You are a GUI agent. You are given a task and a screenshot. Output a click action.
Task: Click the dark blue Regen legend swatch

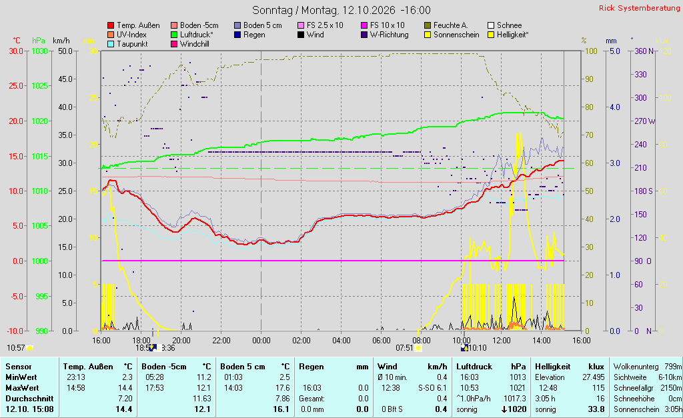[x=237, y=35]
